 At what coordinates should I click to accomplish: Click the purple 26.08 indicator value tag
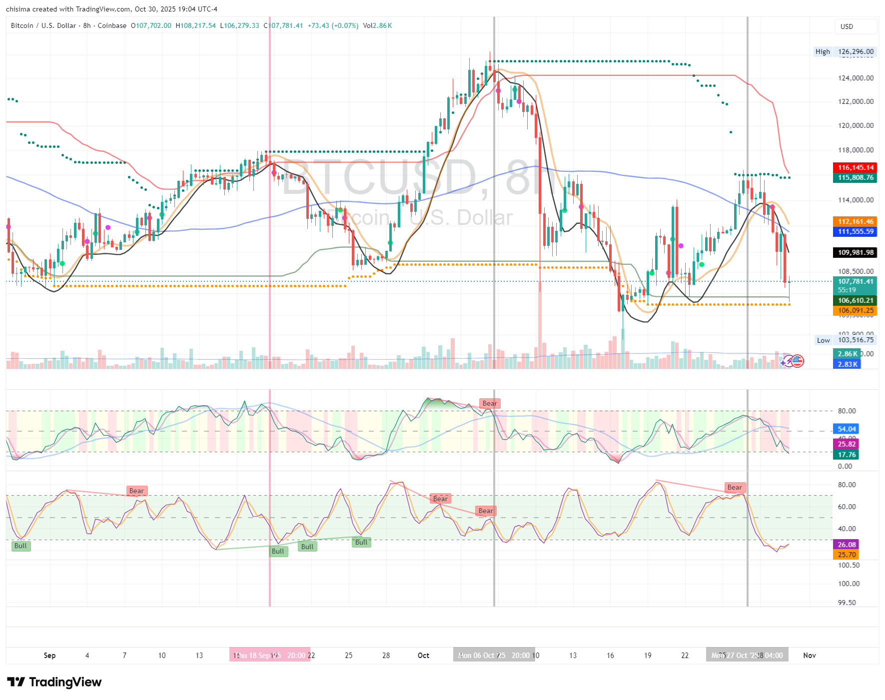click(x=846, y=545)
